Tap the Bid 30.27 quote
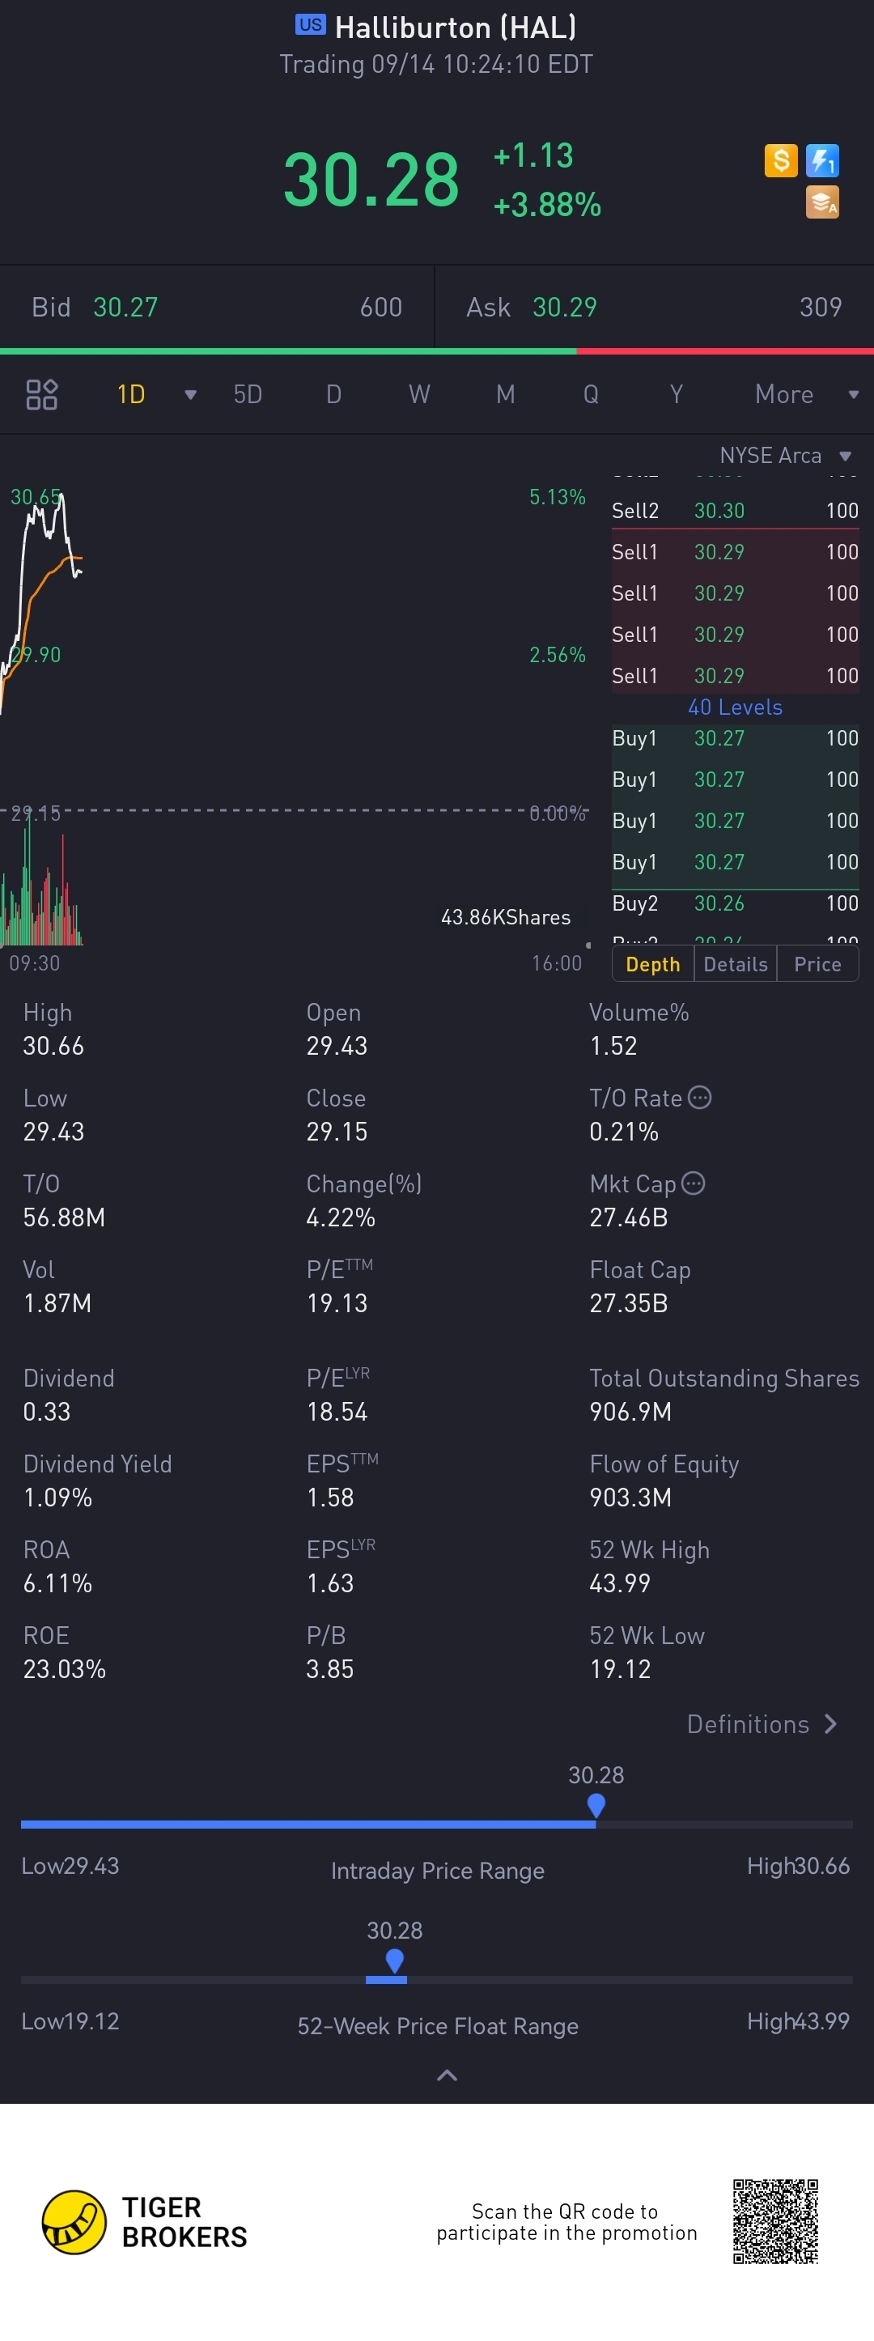 tap(217, 307)
